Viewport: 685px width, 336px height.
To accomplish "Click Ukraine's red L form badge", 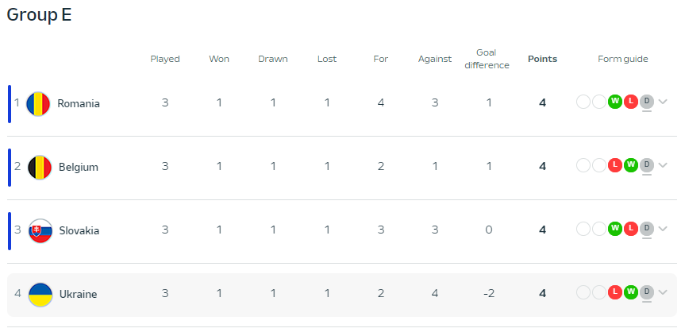I will point(614,292).
